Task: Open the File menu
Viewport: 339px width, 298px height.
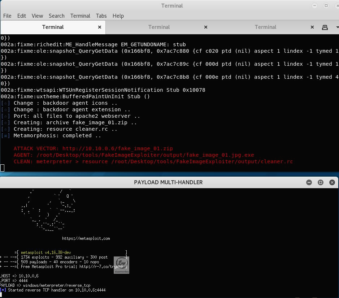Action: 7,16
